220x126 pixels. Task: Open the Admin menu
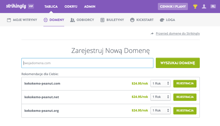pyautogui.click(x=90, y=7)
